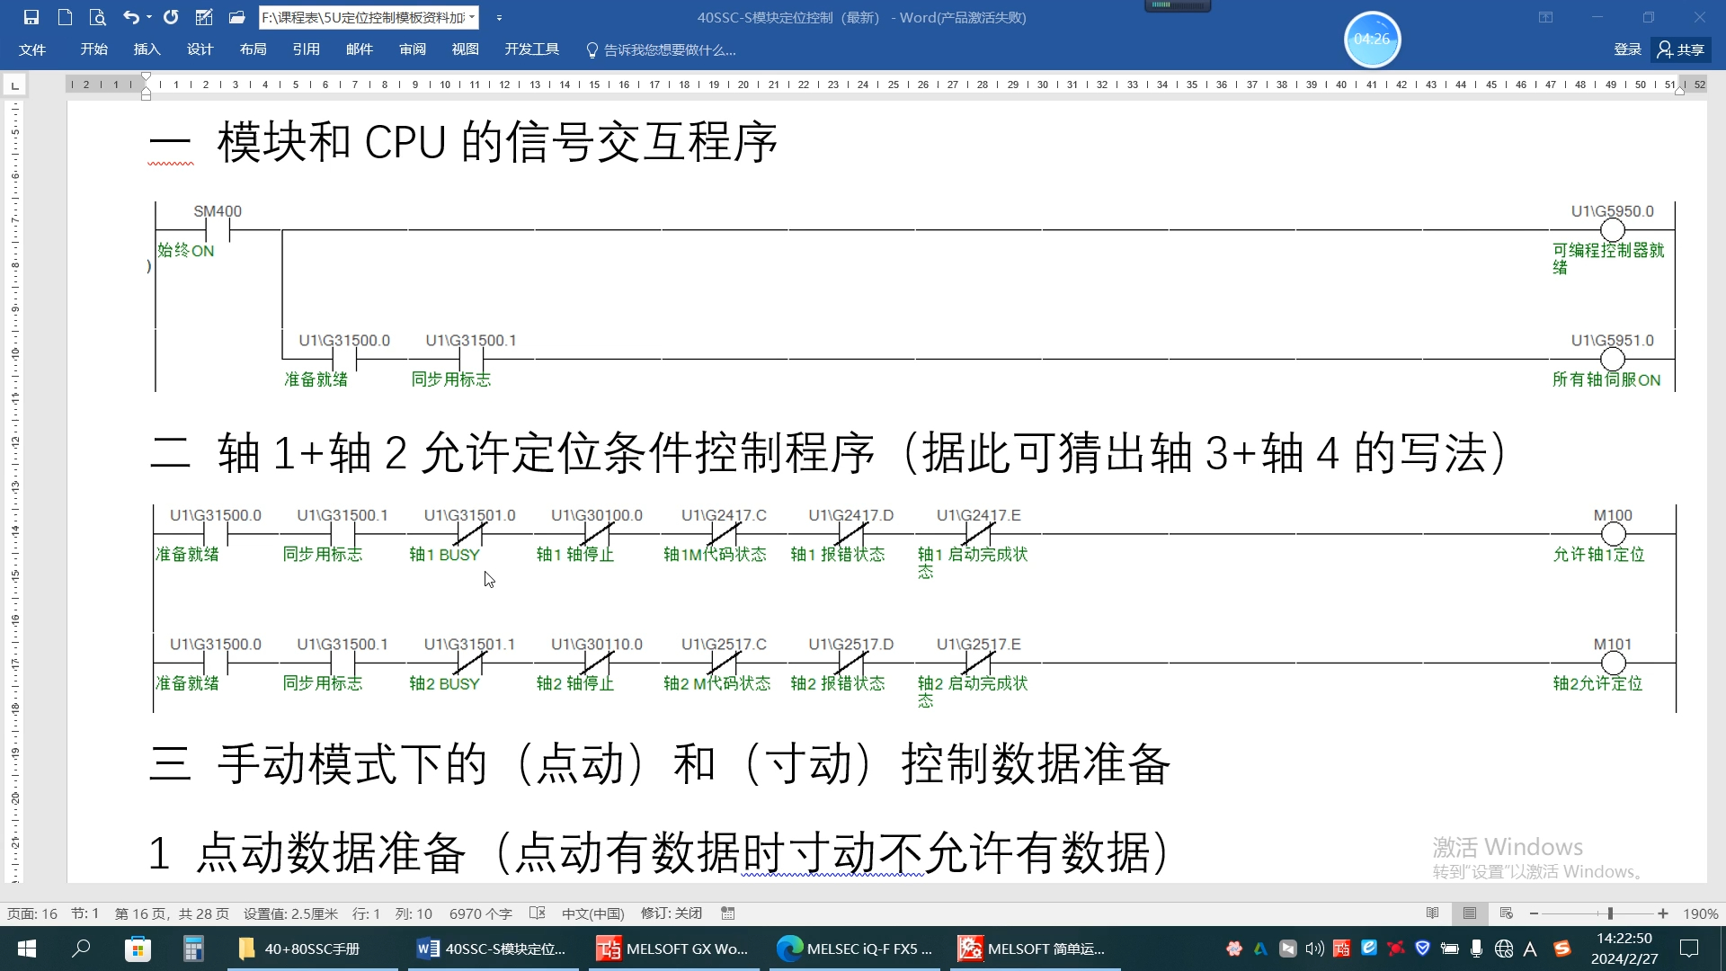Viewport: 1726px width, 971px height.
Task: Open Print Preview from Quick Access Toolbar
Action: point(96,16)
